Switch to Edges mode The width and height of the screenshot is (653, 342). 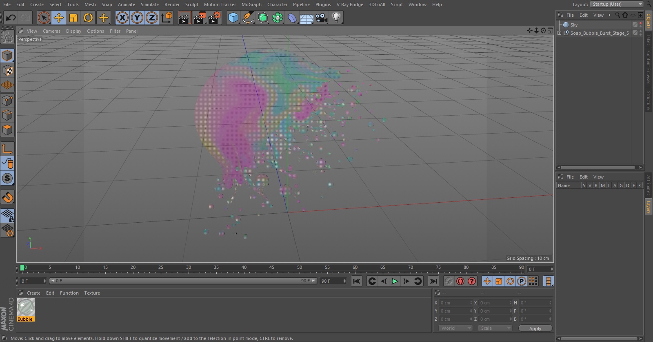[7, 115]
